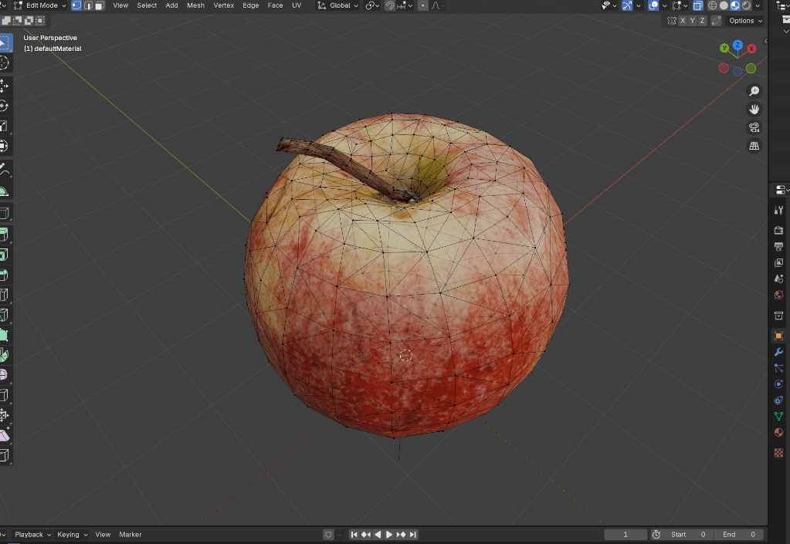This screenshot has height=544, width=790.
Task: Select the Rotate tool
Action: coord(5,106)
